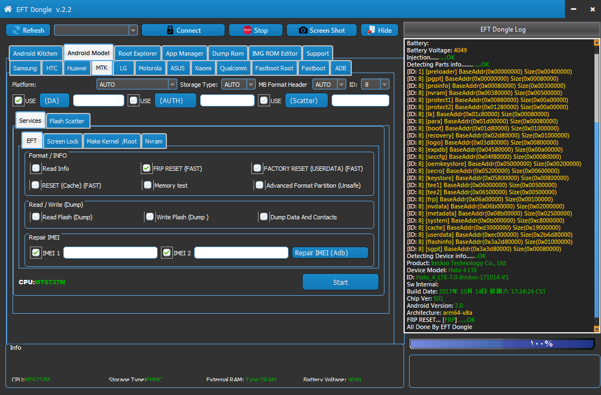The image size is (601, 395).
Task: Open the ADB tab
Action: click(x=340, y=68)
